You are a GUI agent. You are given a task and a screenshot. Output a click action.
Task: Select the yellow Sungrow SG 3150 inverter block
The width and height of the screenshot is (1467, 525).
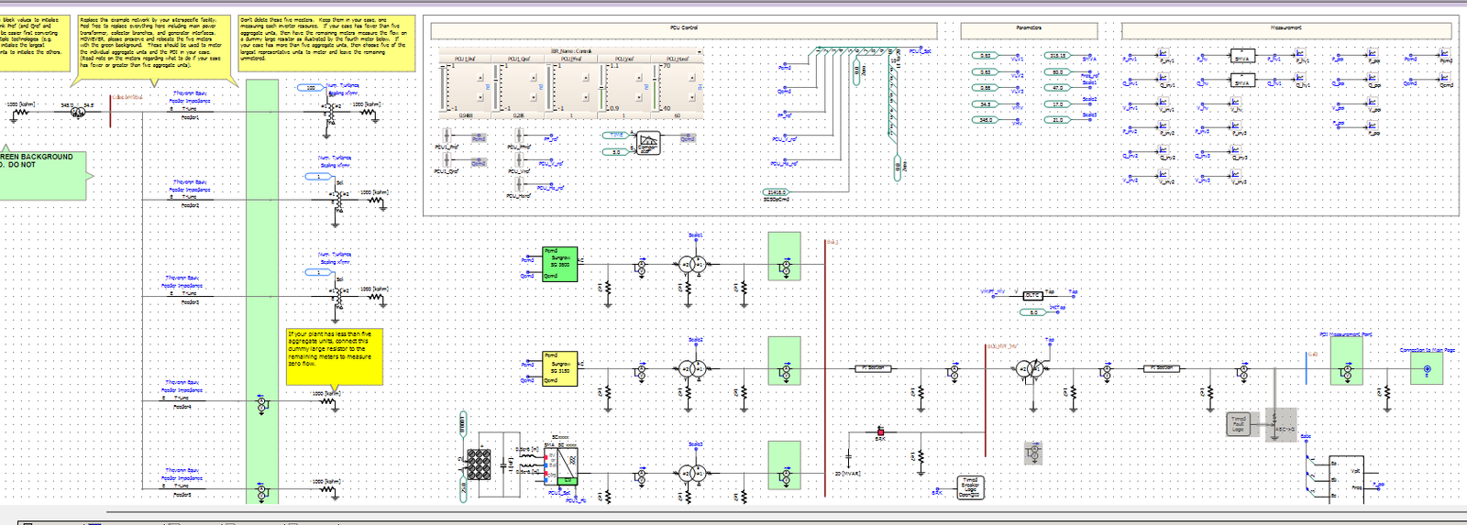559,368
